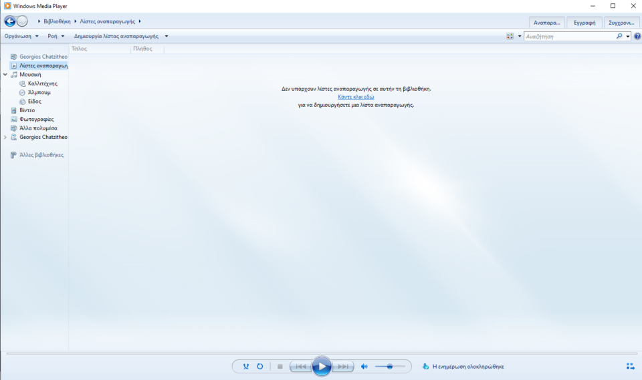Screen dimensions: 642x380
Task: Click the Φωτογραφίες picture icon
Action: (14, 120)
